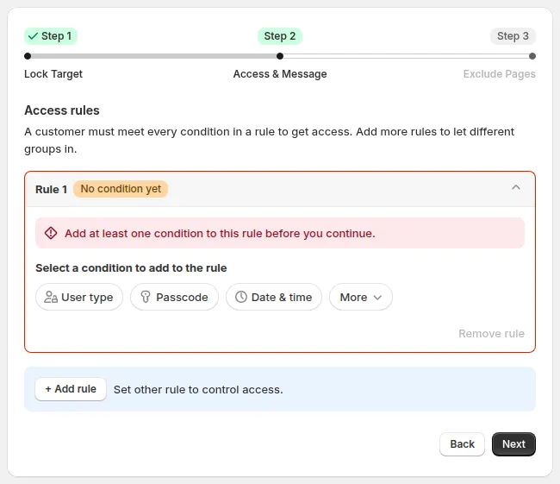
Task: Open the More conditions dropdown
Action: click(361, 297)
